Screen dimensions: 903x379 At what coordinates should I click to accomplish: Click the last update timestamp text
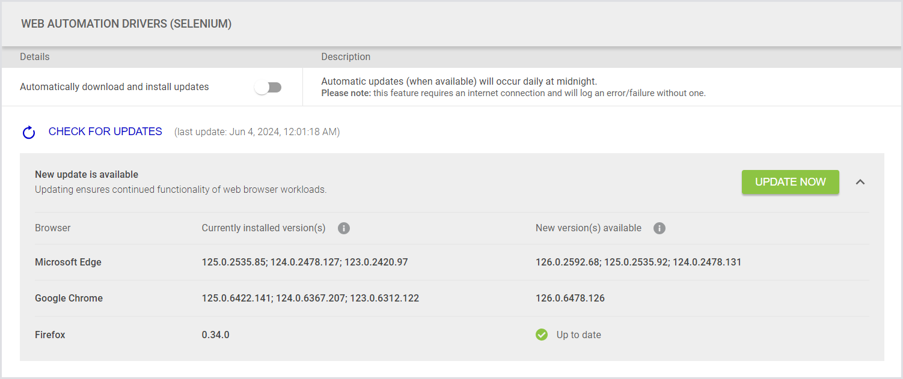(257, 132)
